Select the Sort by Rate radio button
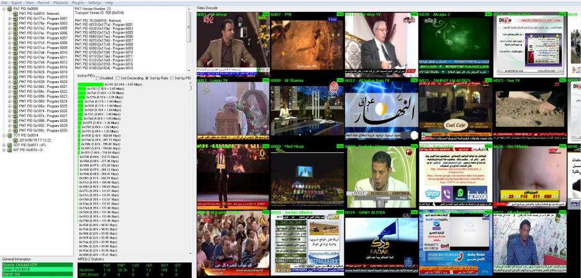 click(147, 78)
